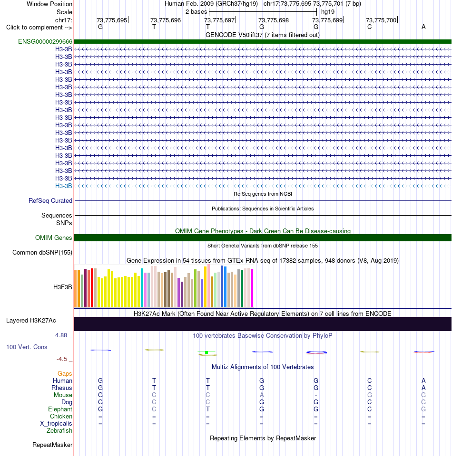This screenshot has width=452, height=456.
Task: Click 'Short Genetic Variants from dbSNP release 155' title
Action: 263,246
